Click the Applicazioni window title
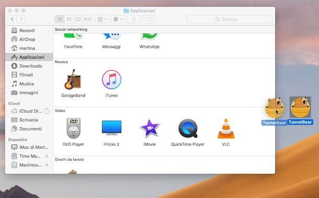Screen dimensions: 319x198 (x=143, y=11)
